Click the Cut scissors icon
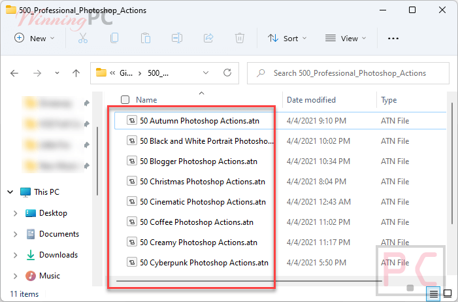 click(83, 39)
